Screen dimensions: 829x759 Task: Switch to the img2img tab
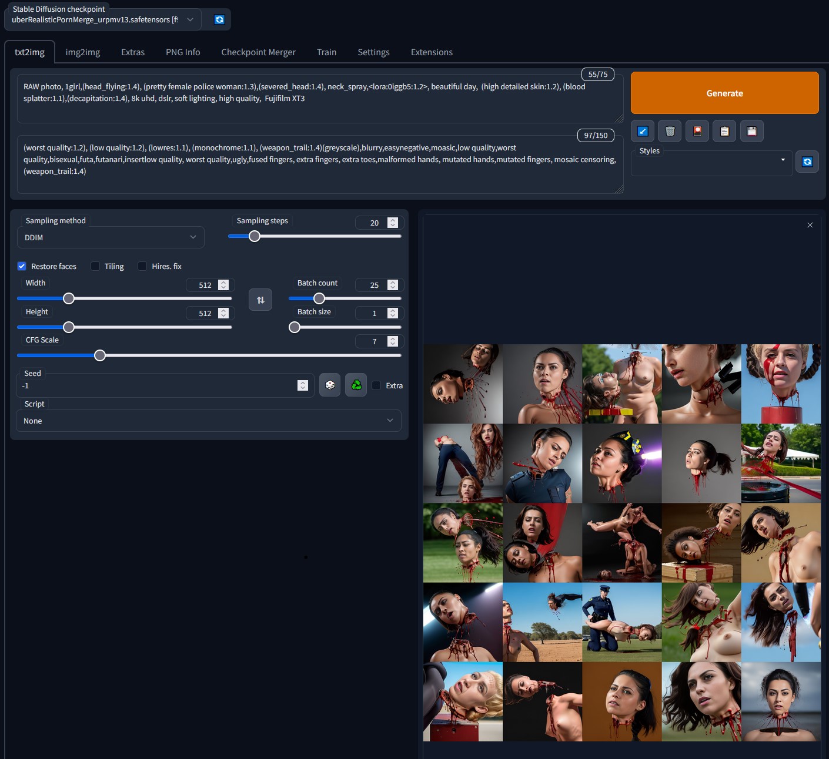(x=83, y=52)
